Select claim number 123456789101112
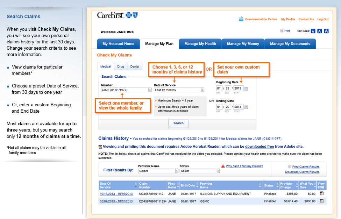Image resolution: width=341 pixels, height=219 pixels. pyautogui.click(x=151, y=194)
